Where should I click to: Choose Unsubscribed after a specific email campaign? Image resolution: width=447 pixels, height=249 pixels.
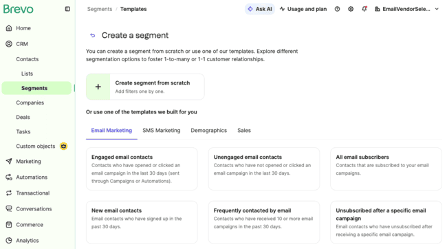coord(386,222)
